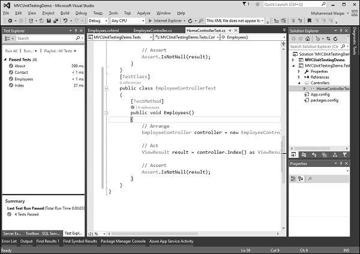Click the Refresh icon in Solution Explorer
The width and height of the screenshot is (360, 254).
tap(335, 38)
